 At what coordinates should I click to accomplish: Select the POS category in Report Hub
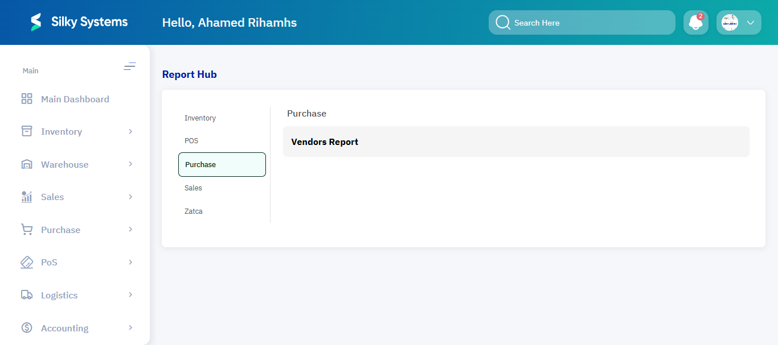pos(191,140)
